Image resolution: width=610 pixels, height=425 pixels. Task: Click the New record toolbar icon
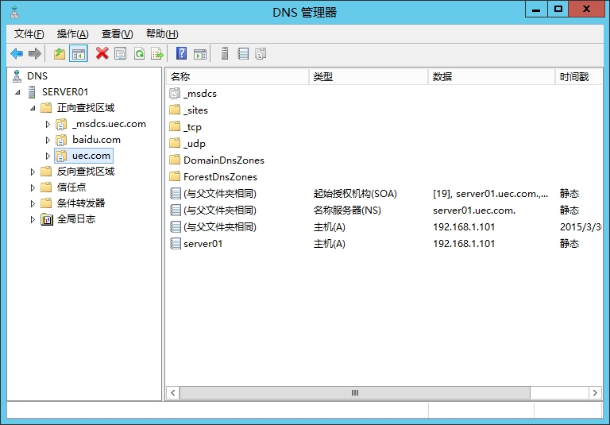point(243,53)
